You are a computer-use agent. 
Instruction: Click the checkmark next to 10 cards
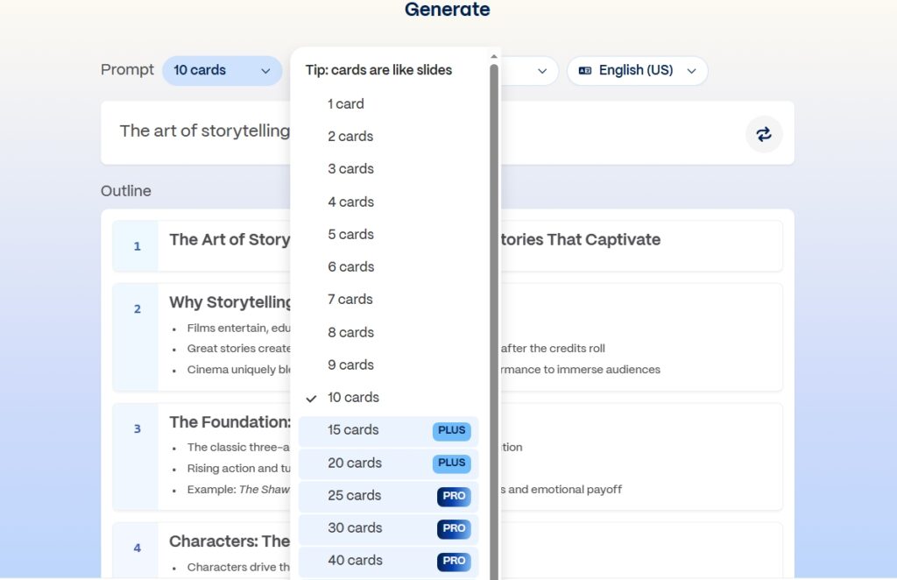[312, 398]
